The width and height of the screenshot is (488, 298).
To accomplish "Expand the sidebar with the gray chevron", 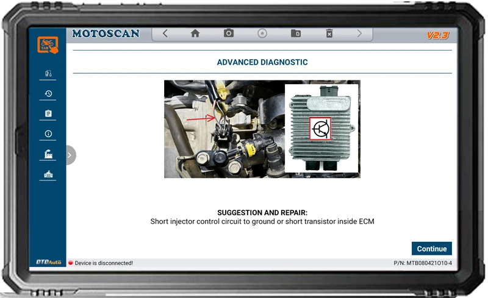I will pyautogui.click(x=70, y=155).
